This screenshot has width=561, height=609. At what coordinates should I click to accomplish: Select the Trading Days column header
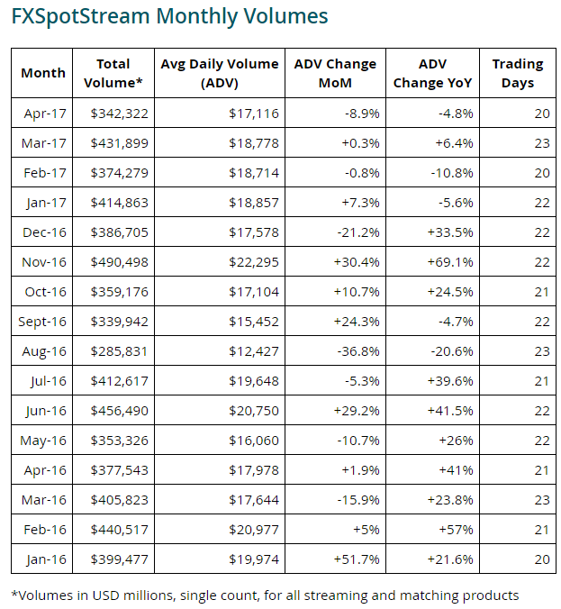tap(518, 73)
